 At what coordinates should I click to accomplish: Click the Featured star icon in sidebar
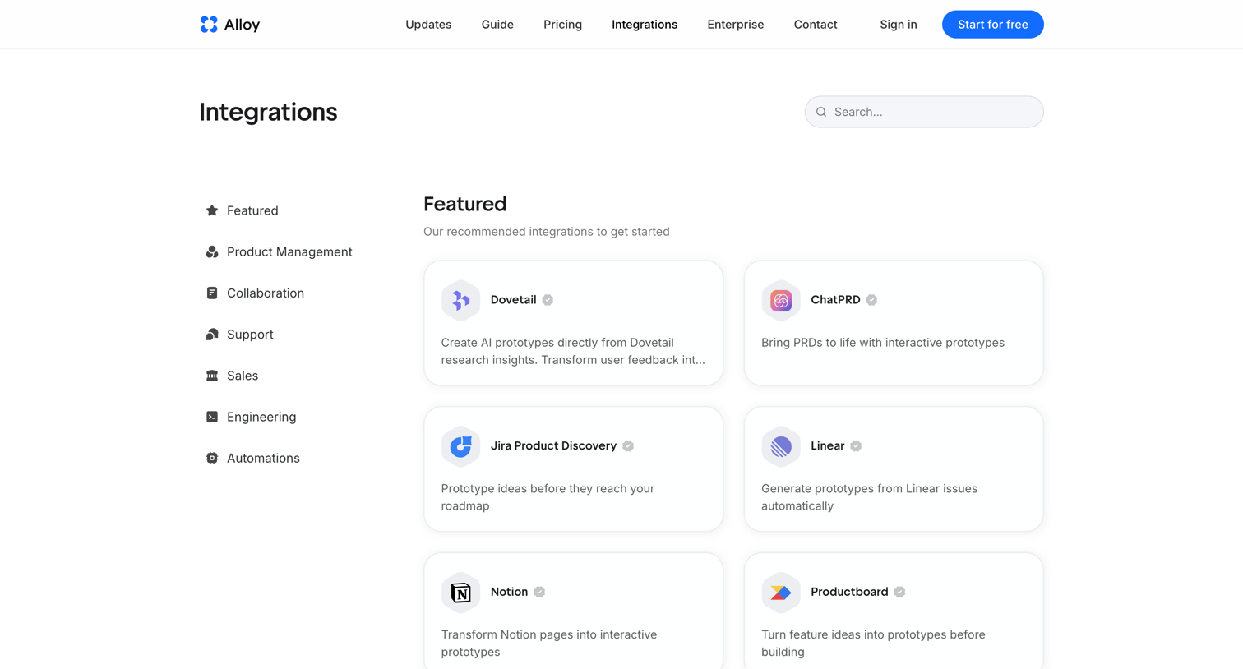pyautogui.click(x=212, y=210)
